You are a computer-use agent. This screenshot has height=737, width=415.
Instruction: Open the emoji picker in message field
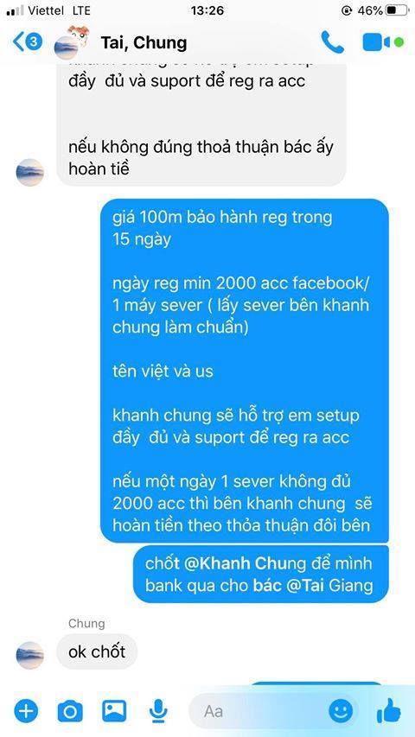(x=341, y=711)
